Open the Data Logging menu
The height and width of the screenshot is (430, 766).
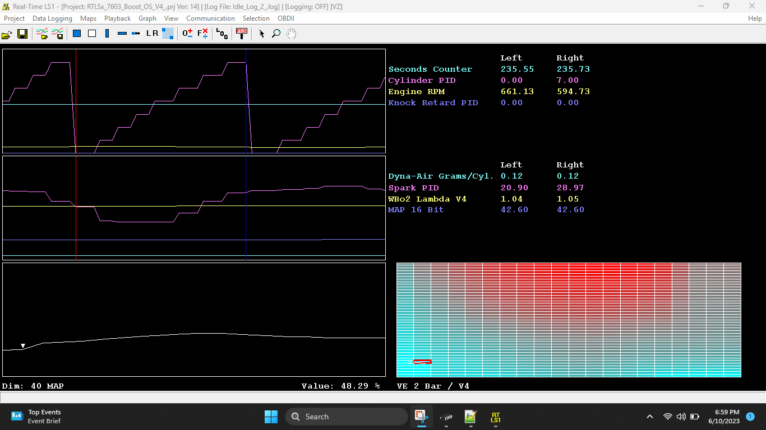(x=52, y=18)
